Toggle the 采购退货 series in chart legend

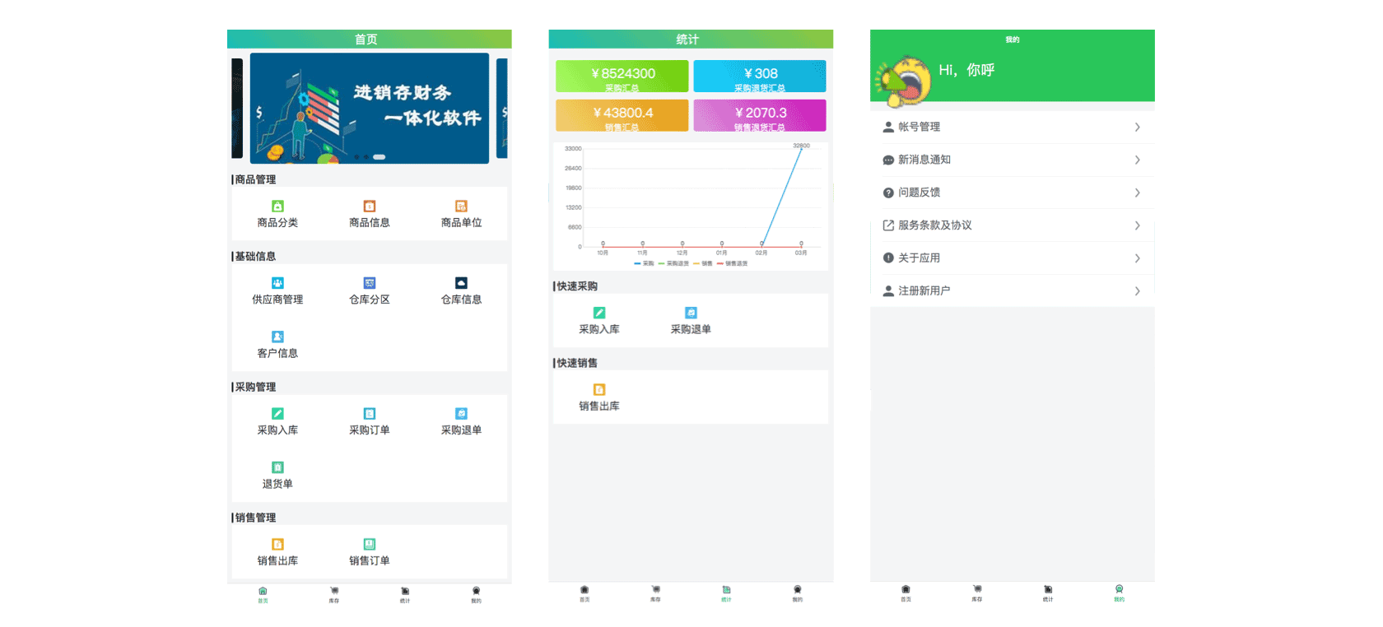coord(673,263)
